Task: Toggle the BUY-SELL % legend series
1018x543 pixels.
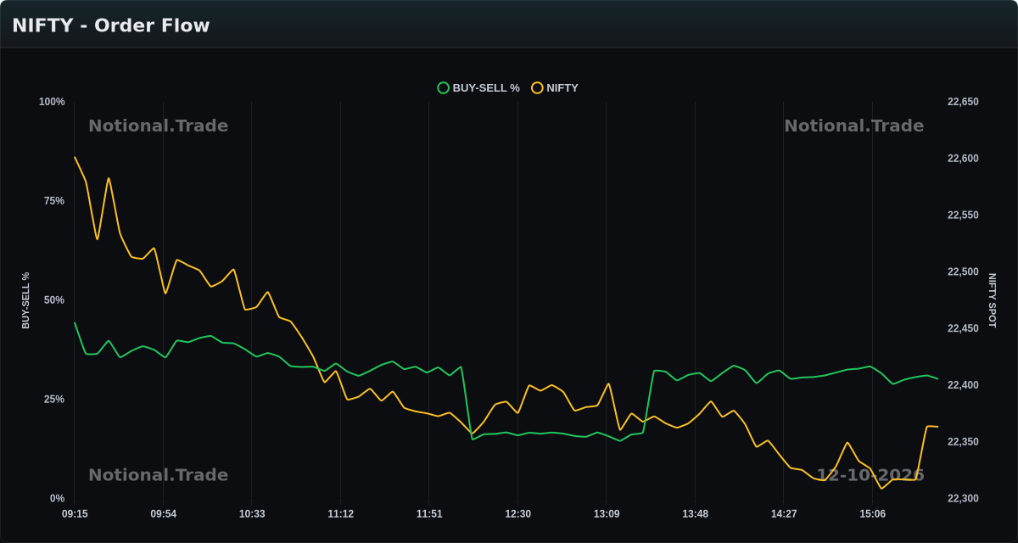Action: click(x=478, y=87)
